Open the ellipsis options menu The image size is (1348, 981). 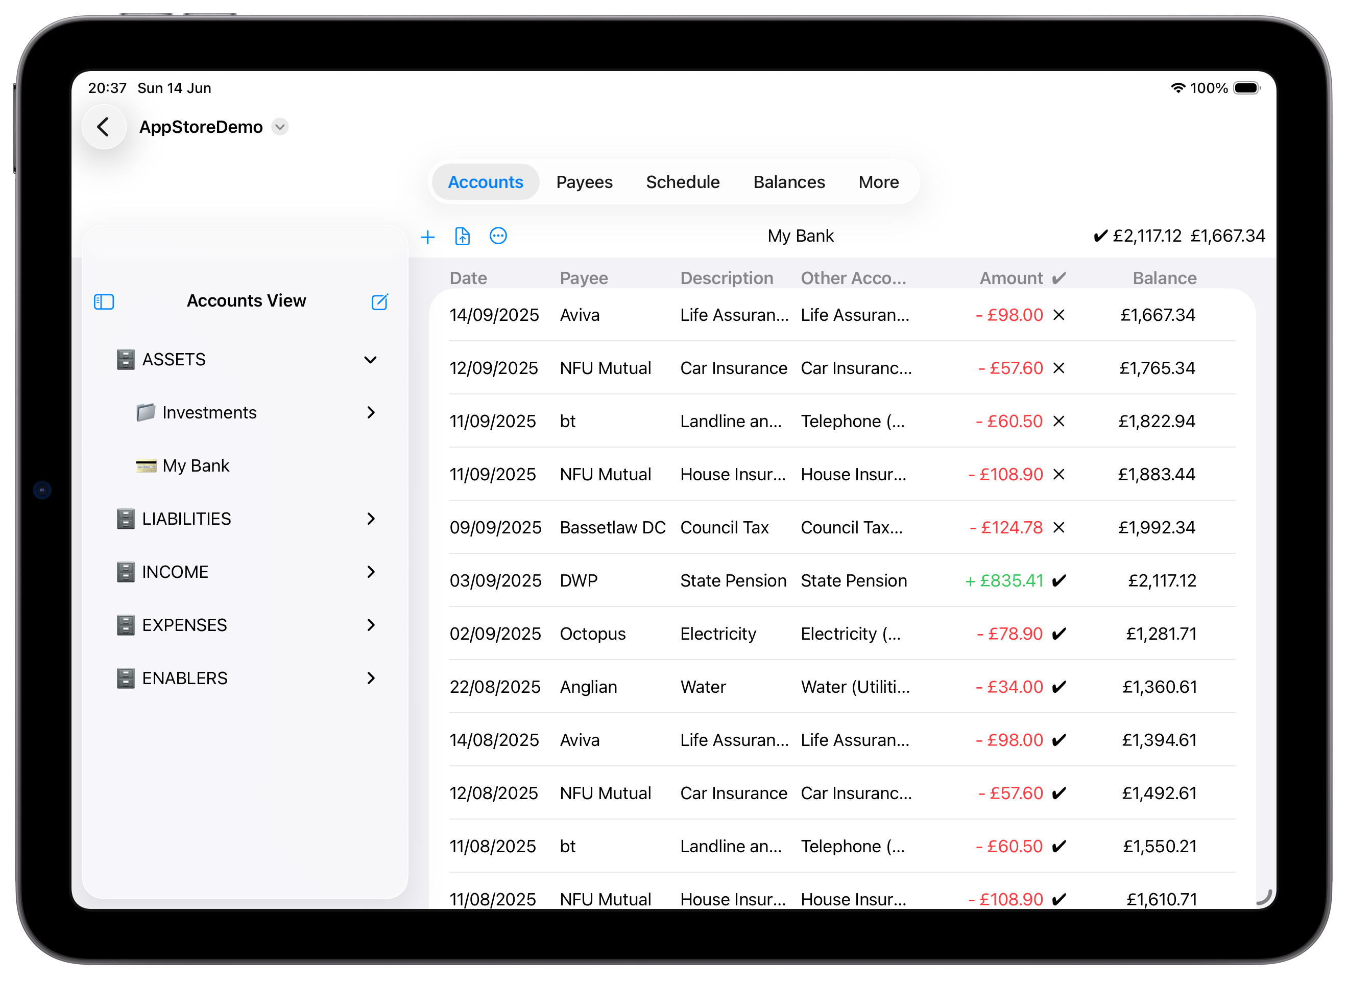498,236
